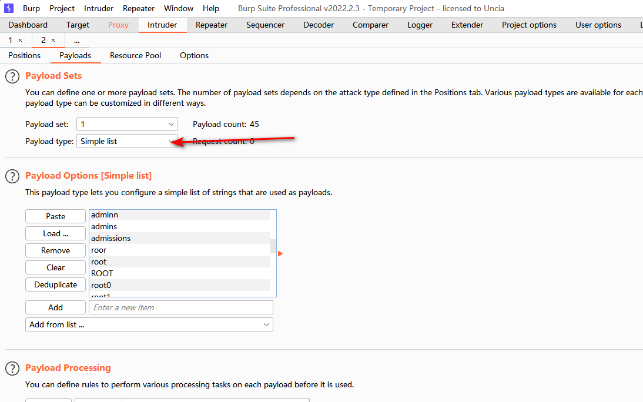
Task: Switch to the Positions sub-tab
Action: point(24,55)
